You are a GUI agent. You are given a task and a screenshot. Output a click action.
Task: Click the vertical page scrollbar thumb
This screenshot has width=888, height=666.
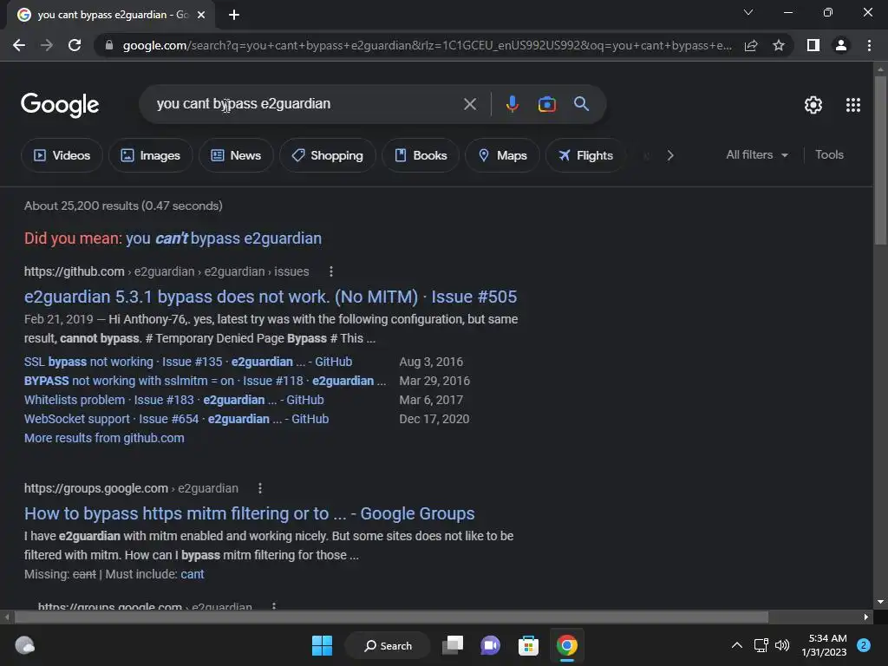point(880,160)
